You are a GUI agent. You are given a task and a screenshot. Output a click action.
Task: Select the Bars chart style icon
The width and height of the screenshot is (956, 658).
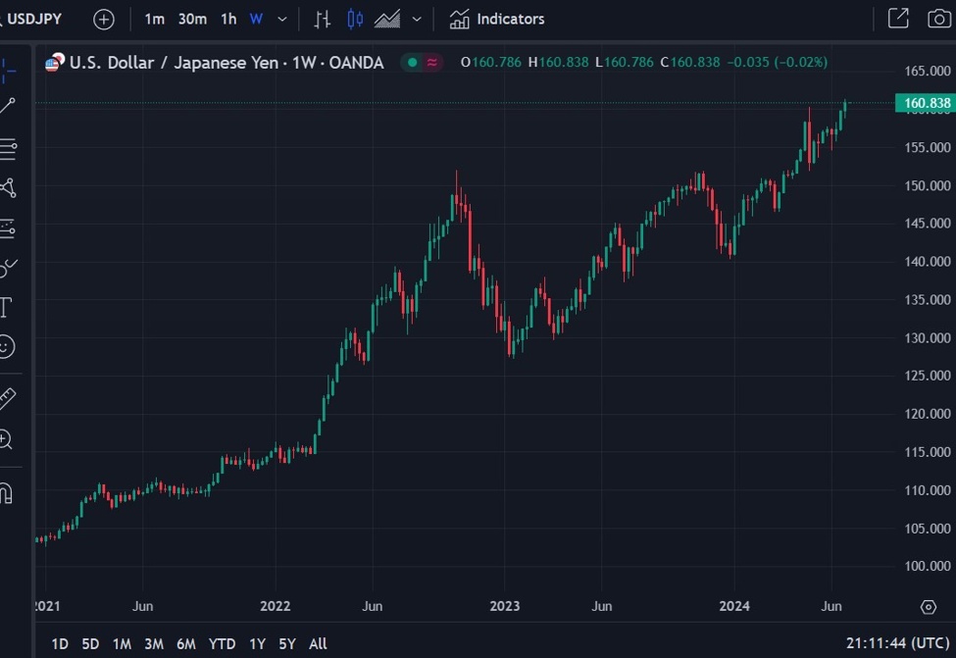tap(323, 20)
